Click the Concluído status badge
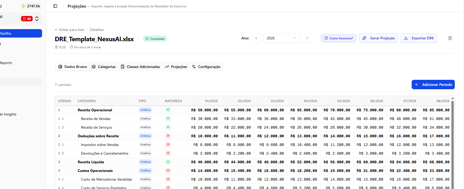This screenshot has width=464, height=189. coord(155,39)
